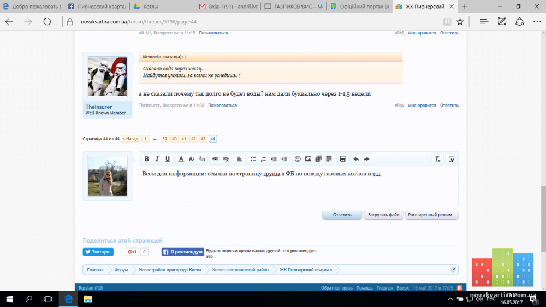This screenshot has width=546, height=307.
Task: Add the page to favorites star
Action: (460, 22)
